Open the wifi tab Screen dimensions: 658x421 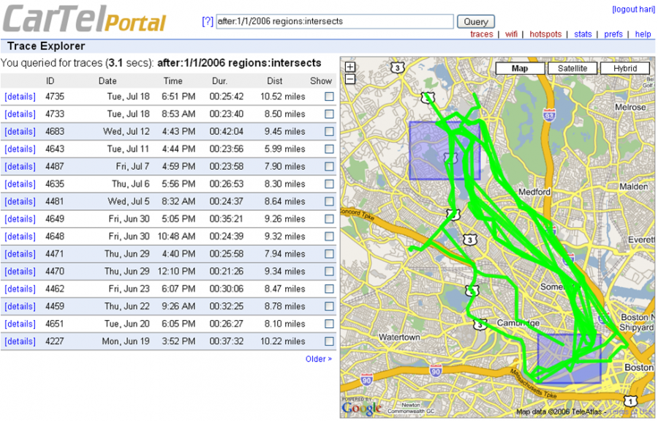click(511, 34)
